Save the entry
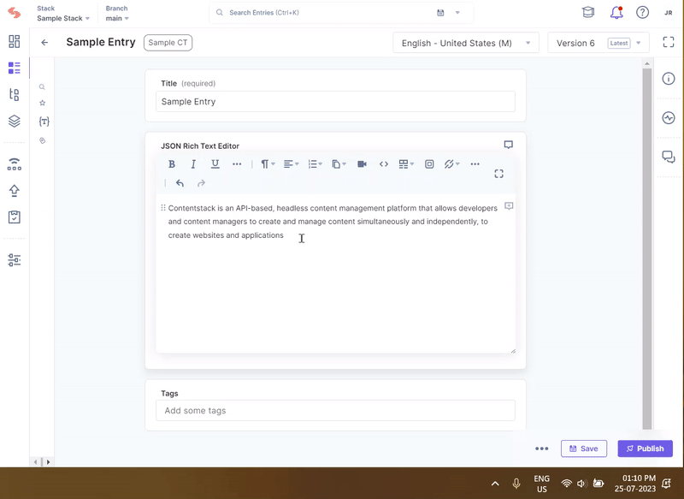The image size is (684, 499). click(584, 449)
